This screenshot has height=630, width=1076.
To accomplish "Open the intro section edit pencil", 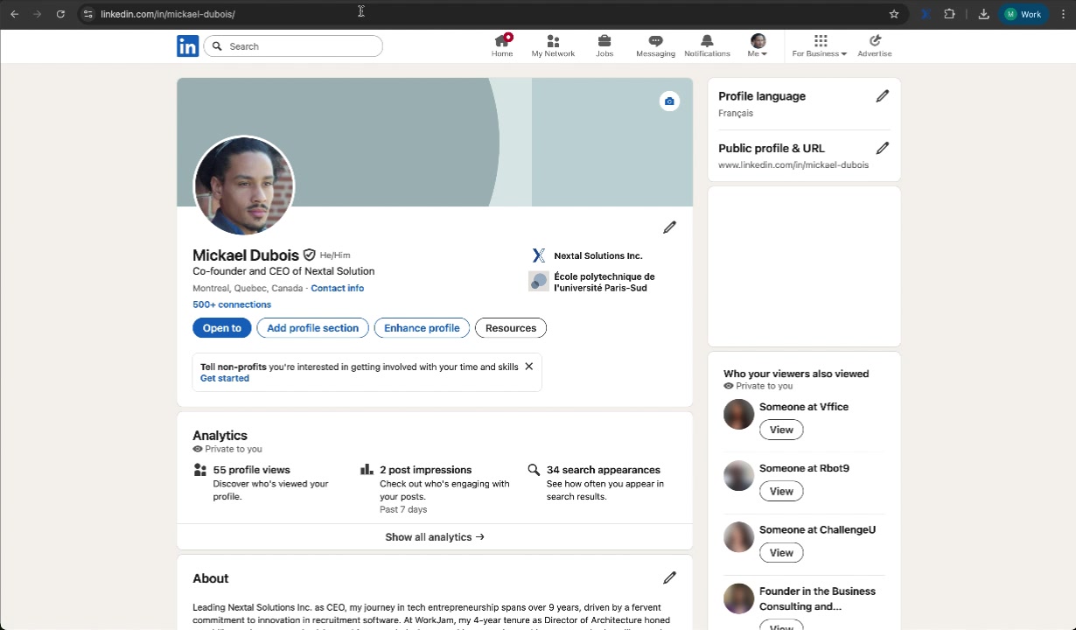I will pyautogui.click(x=669, y=227).
